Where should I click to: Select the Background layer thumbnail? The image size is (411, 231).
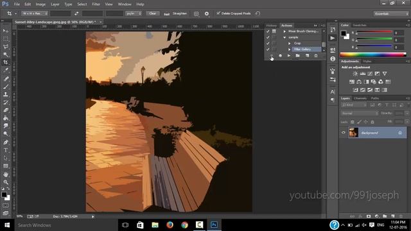353,133
